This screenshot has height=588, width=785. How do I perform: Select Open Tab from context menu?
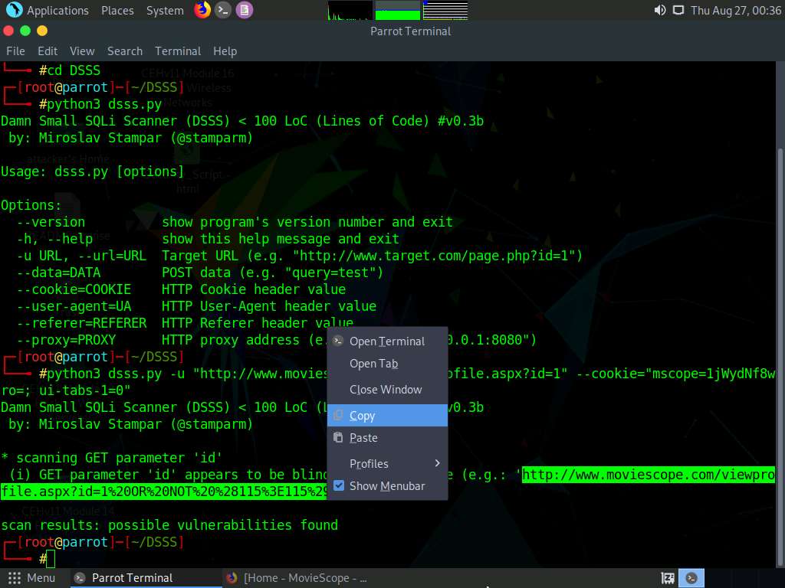[373, 364]
